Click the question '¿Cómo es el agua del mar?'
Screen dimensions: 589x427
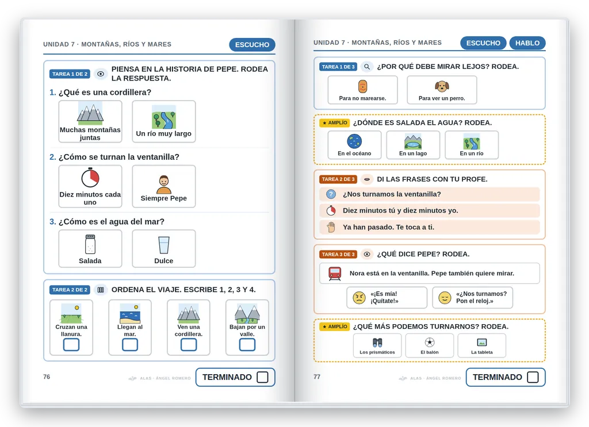click(x=112, y=222)
